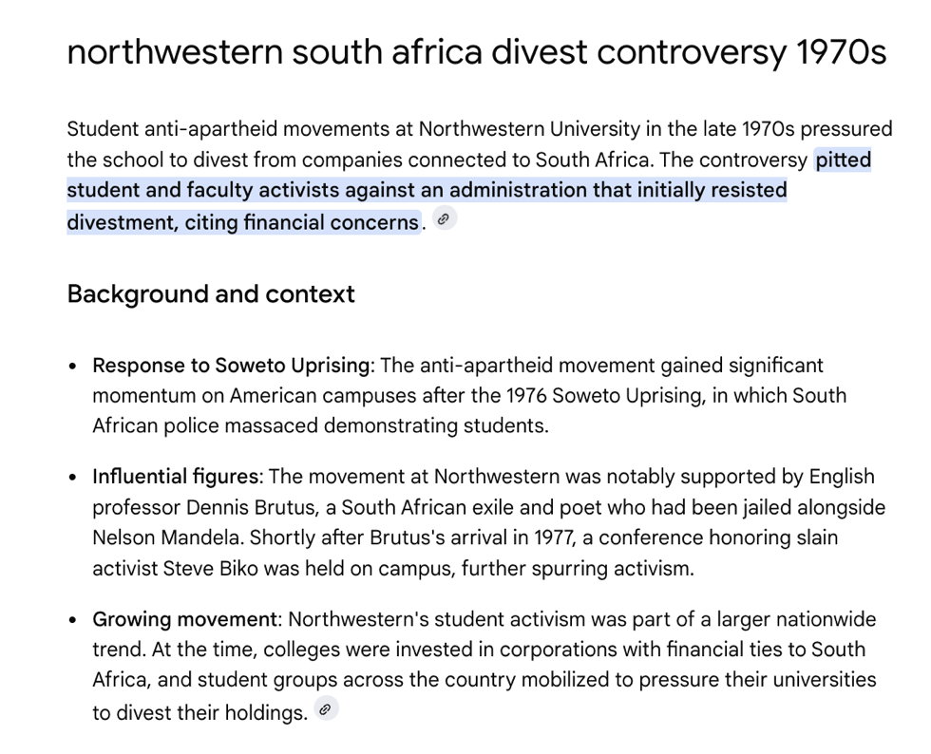Click the highlighted text "divestment, citing financial concerns"

click(x=243, y=222)
